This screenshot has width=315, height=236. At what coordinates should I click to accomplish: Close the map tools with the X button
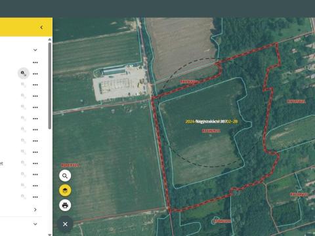click(65, 224)
